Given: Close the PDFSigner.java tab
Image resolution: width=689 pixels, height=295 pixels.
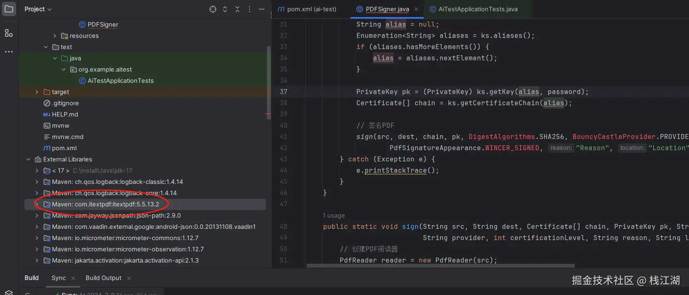Looking at the screenshot, I should (x=416, y=9).
